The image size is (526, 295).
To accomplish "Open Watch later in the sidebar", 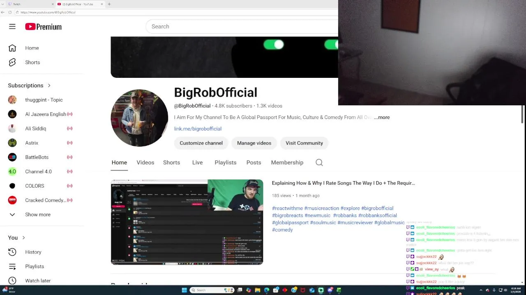I will coord(38,281).
